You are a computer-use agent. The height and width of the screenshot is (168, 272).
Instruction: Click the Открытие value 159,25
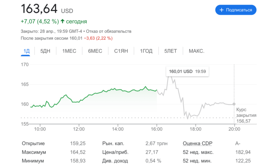[x=78, y=143]
